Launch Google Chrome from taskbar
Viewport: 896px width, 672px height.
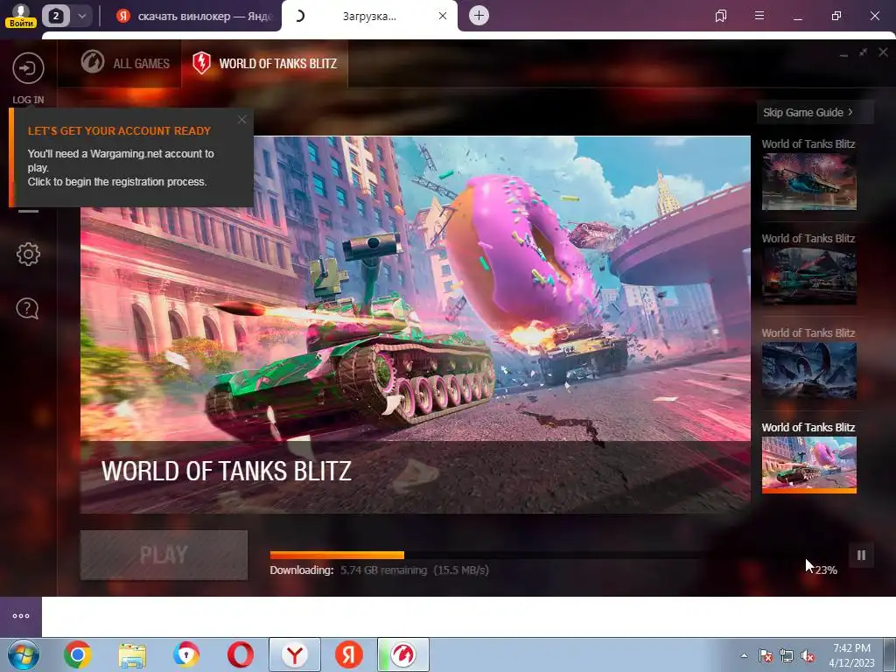[x=78, y=654]
